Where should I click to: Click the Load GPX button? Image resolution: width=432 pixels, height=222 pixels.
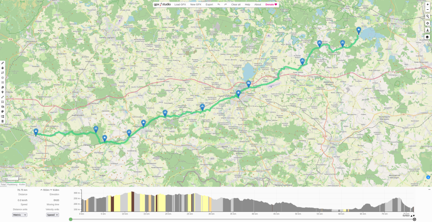tap(180, 4)
